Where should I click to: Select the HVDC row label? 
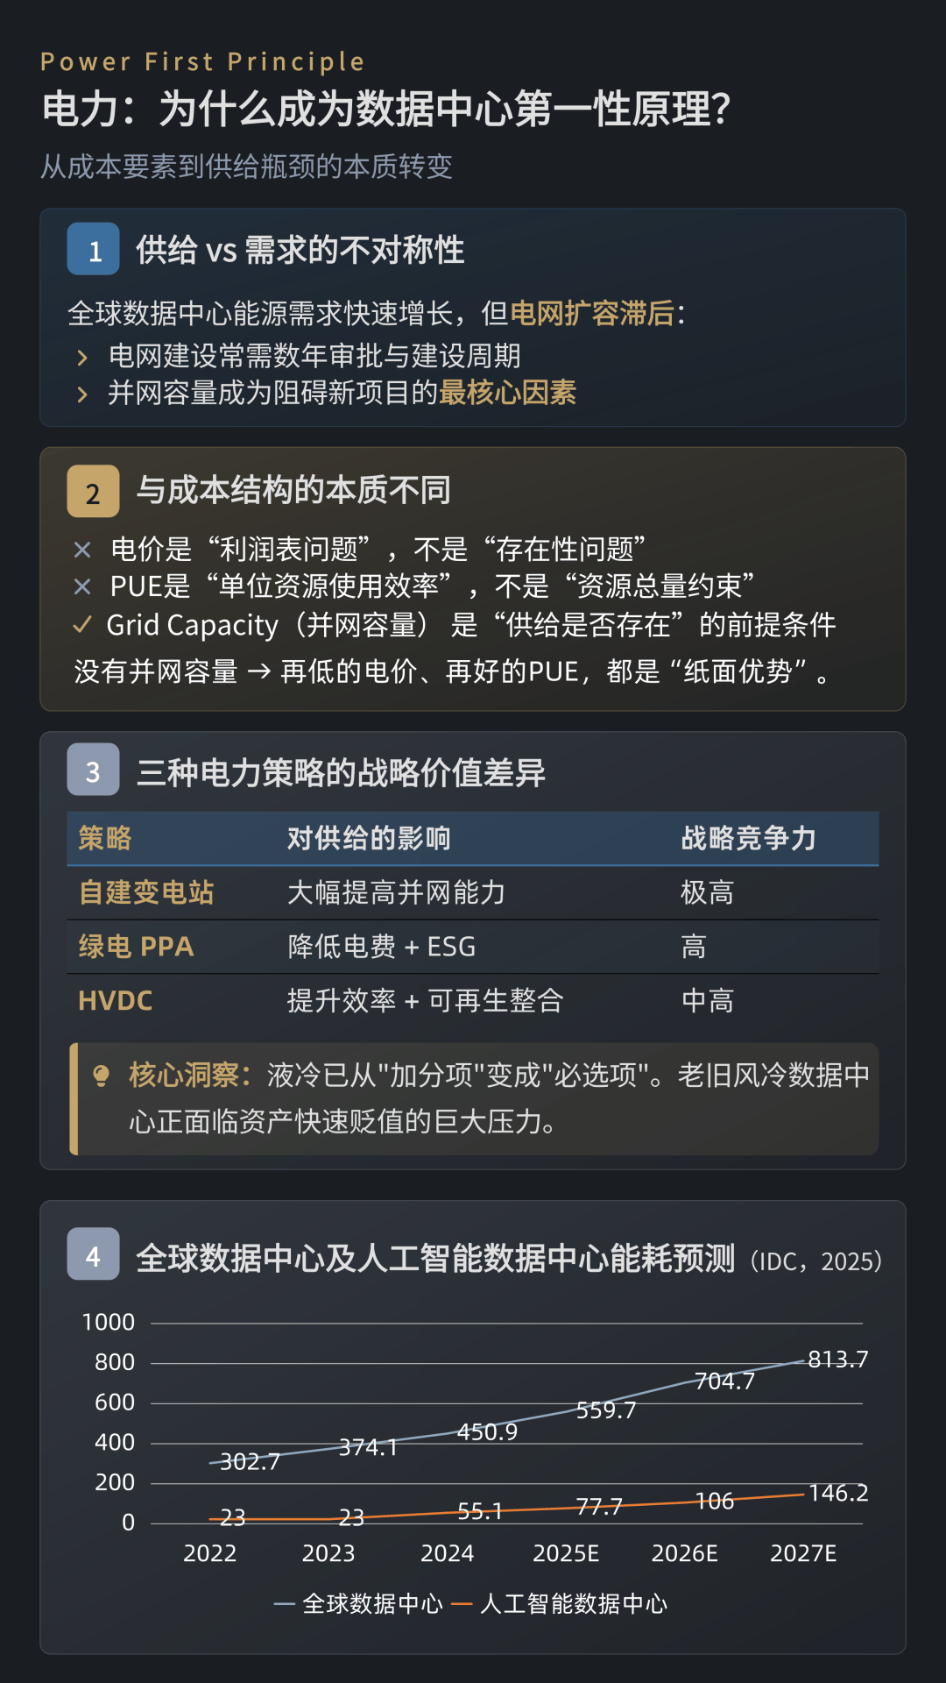coord(116,1000)
